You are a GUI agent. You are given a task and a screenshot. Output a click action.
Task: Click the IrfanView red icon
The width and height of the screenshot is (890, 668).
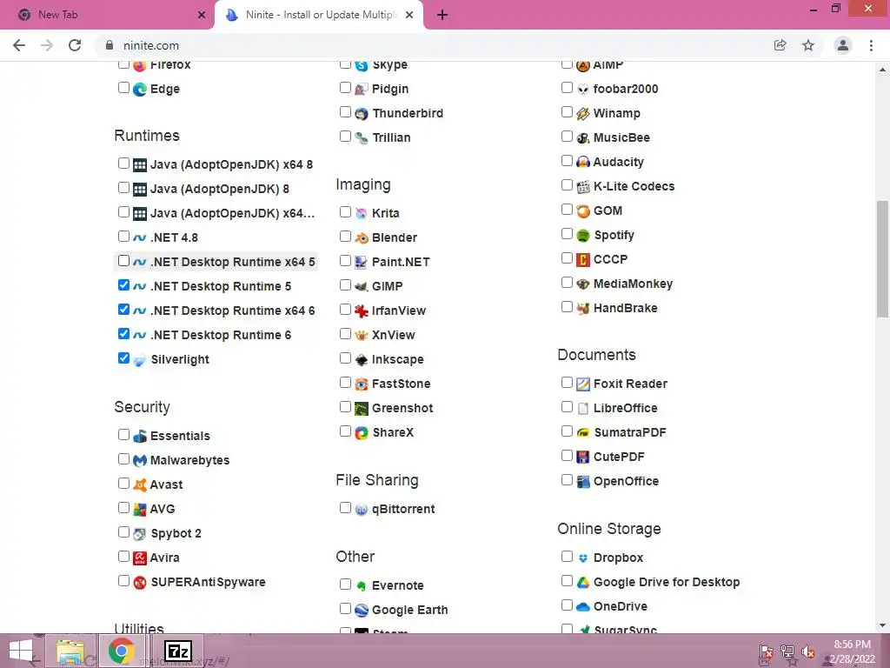pyautogui.click(x=362, y=311)
